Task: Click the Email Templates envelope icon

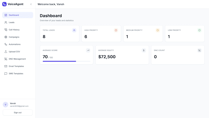Action: click(6, 66)
